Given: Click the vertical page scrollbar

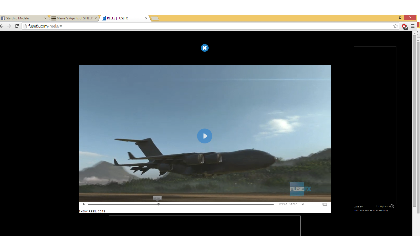Looking at the screenshot, I should (415, 121).
